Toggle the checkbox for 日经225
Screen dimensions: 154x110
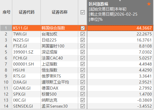point(83,40)
